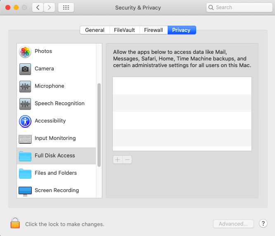Select the Screen Recording monitor icon

pos(25,191)
